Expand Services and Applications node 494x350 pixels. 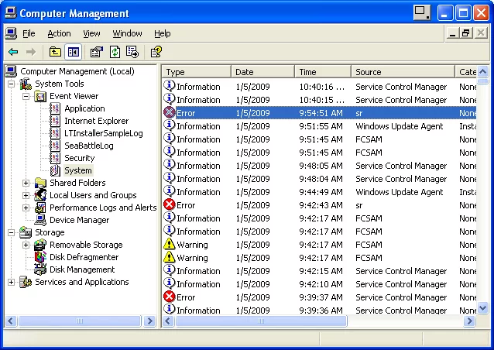[11, 283]
